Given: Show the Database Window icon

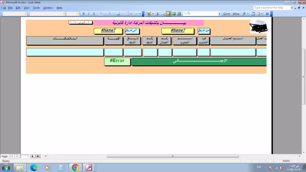Looking at the screenshot, I should [253, 14].
